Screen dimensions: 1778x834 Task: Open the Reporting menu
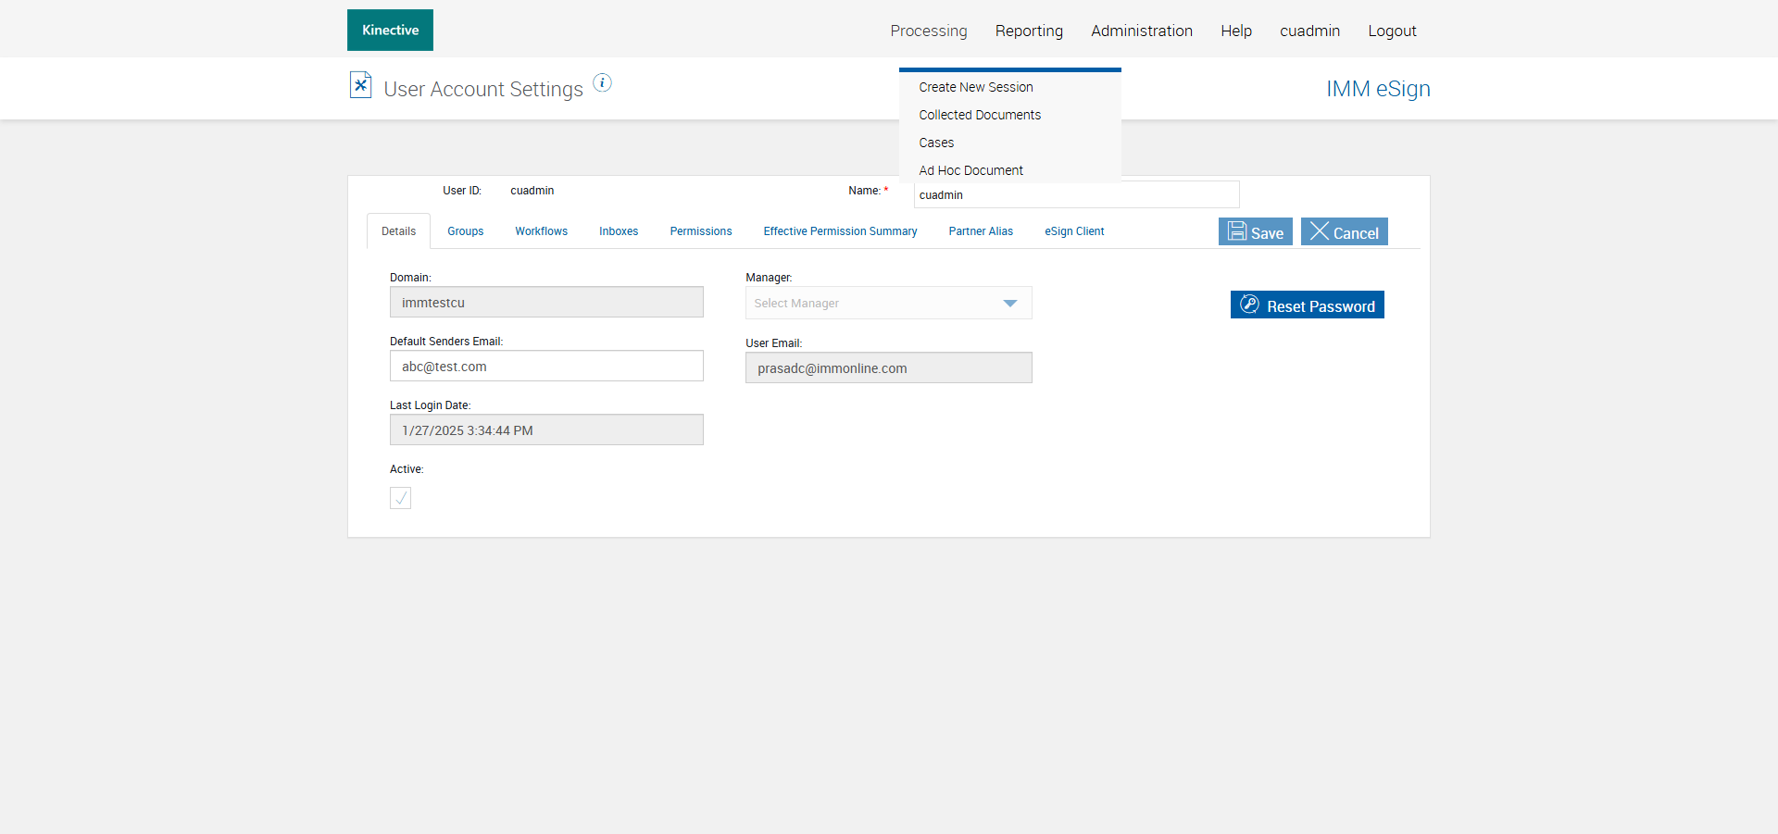point(1029,31)
